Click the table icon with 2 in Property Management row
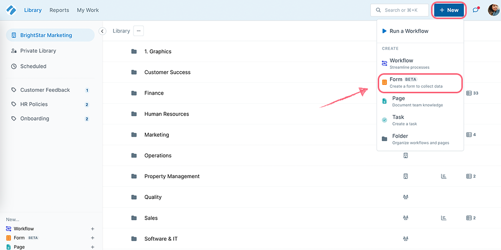 tap(471, 176)
